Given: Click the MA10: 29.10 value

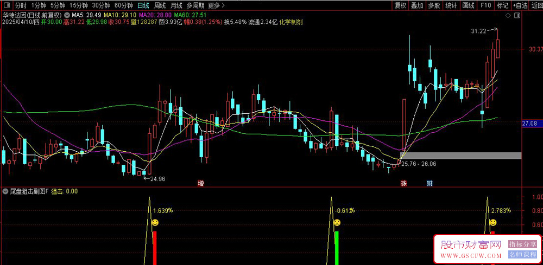Looking at the screenshot, I should point(120,15).
